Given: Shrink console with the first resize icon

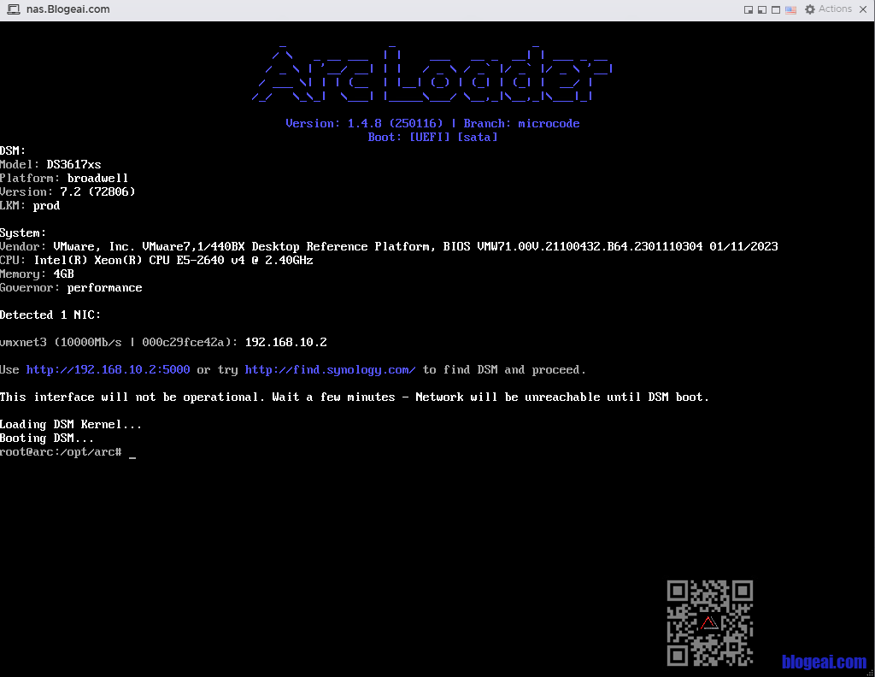Looking at the screenshot, I should 749,10.
